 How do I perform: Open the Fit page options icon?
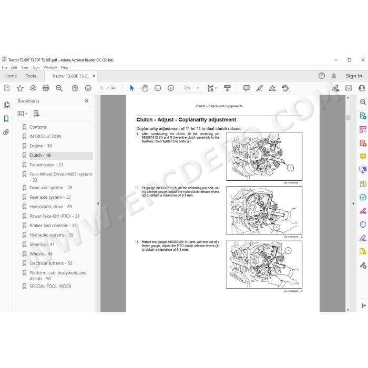pos(212,88)
